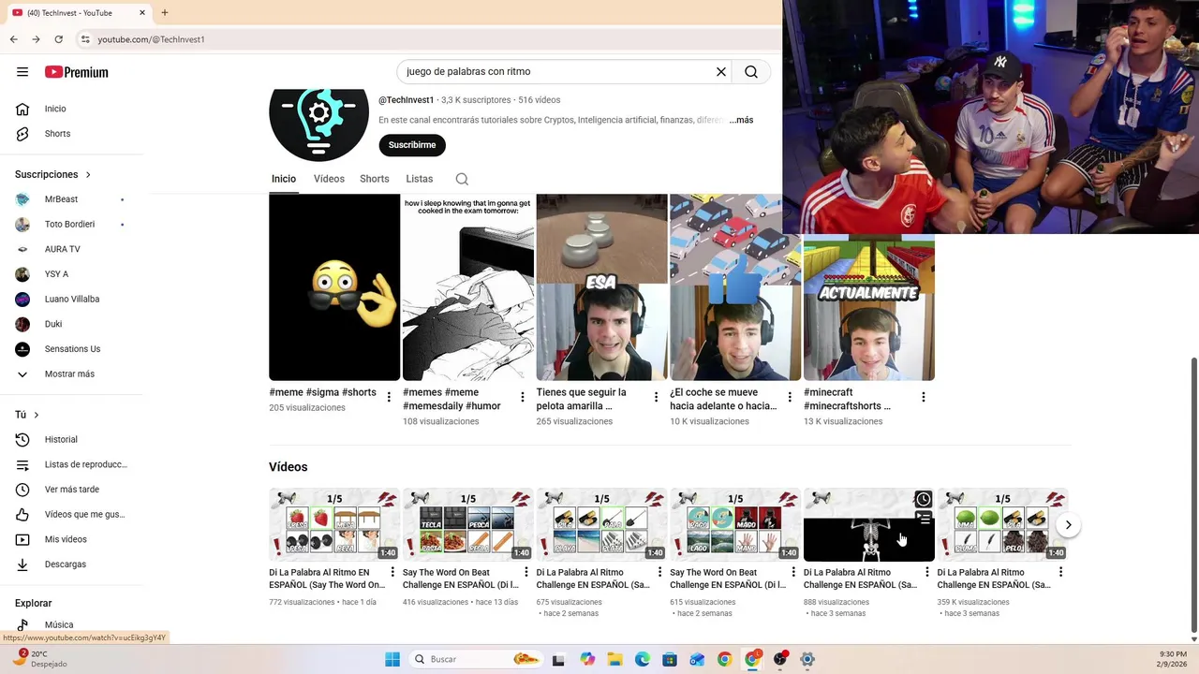Add hovered video to Watch Later
The height and width of the screenshot is (674, 1199).
924,499
